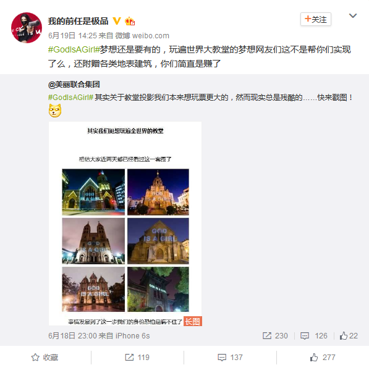Visit the @美丽联合集团 account link
The height and width of the screenshot is (365, 369).
pyautogui.click(x=74, y=84)
